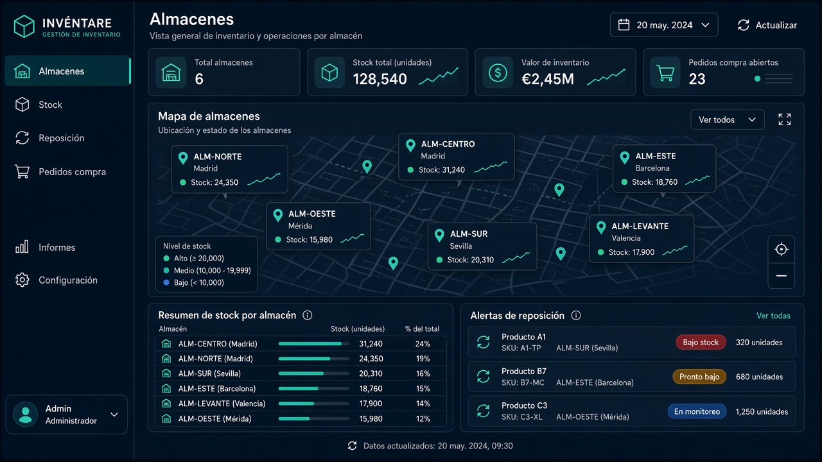This screenshot has width=822, height=462.
Task: Click the ALM-OESTE (Mérida) stock bar
Action: tap(313, 418)
